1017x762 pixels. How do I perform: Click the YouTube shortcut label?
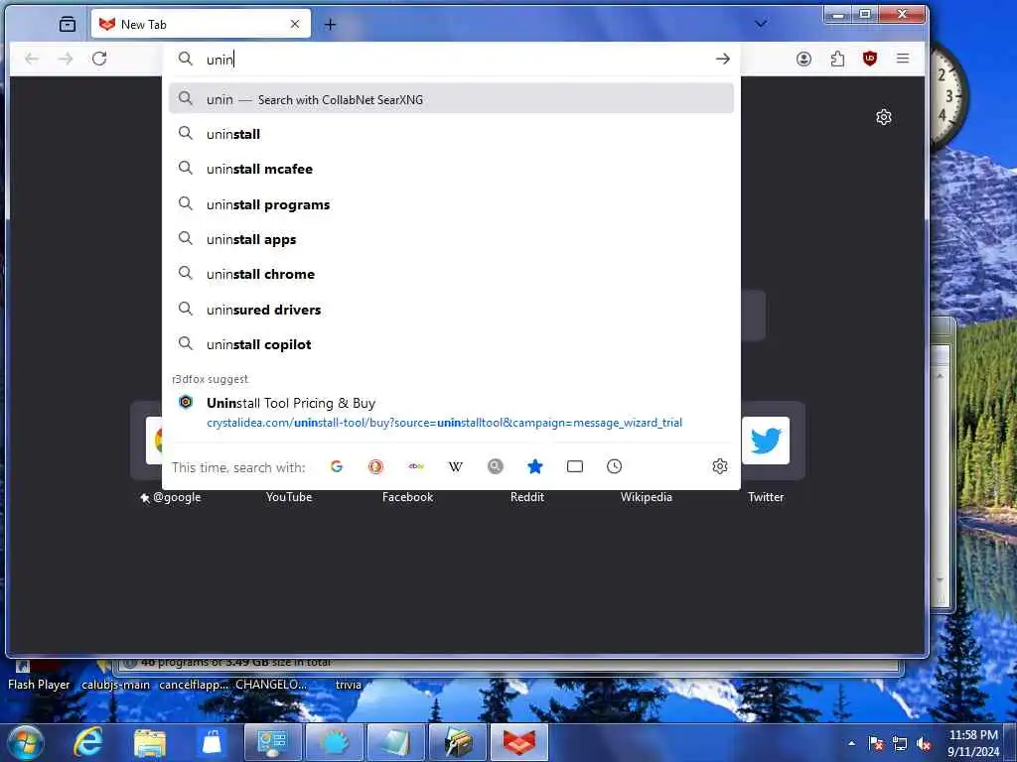point(289,497)
